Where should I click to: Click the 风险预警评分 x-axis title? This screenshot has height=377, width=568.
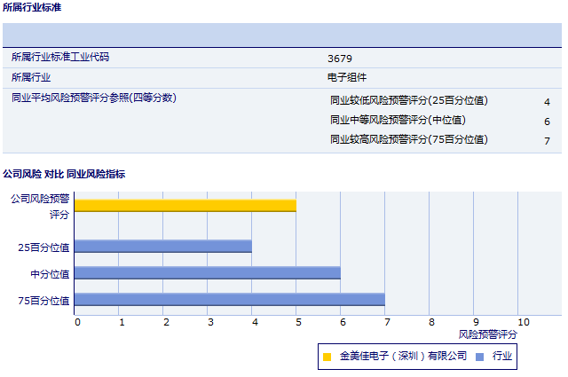pos(487,334)
